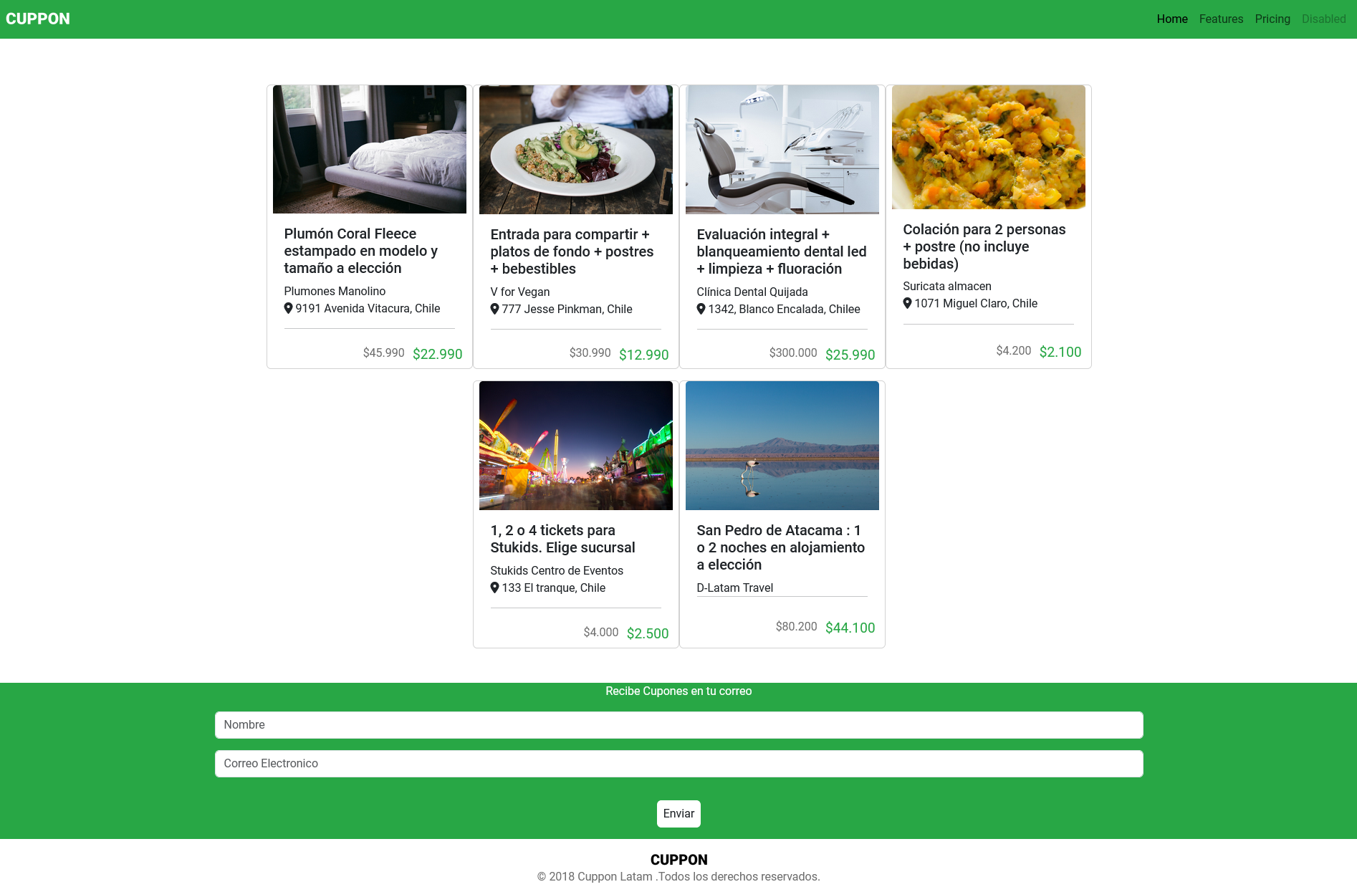
Task: Go to the Features nav link
Action: coord(1221,19)
